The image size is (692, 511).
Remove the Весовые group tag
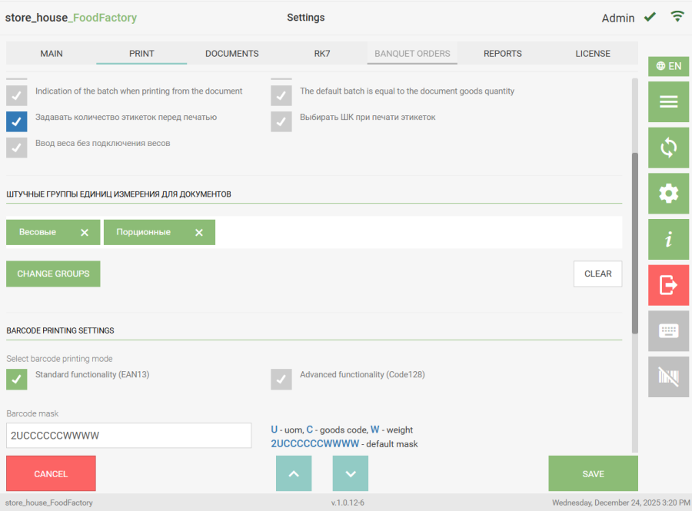coord(85,233)
